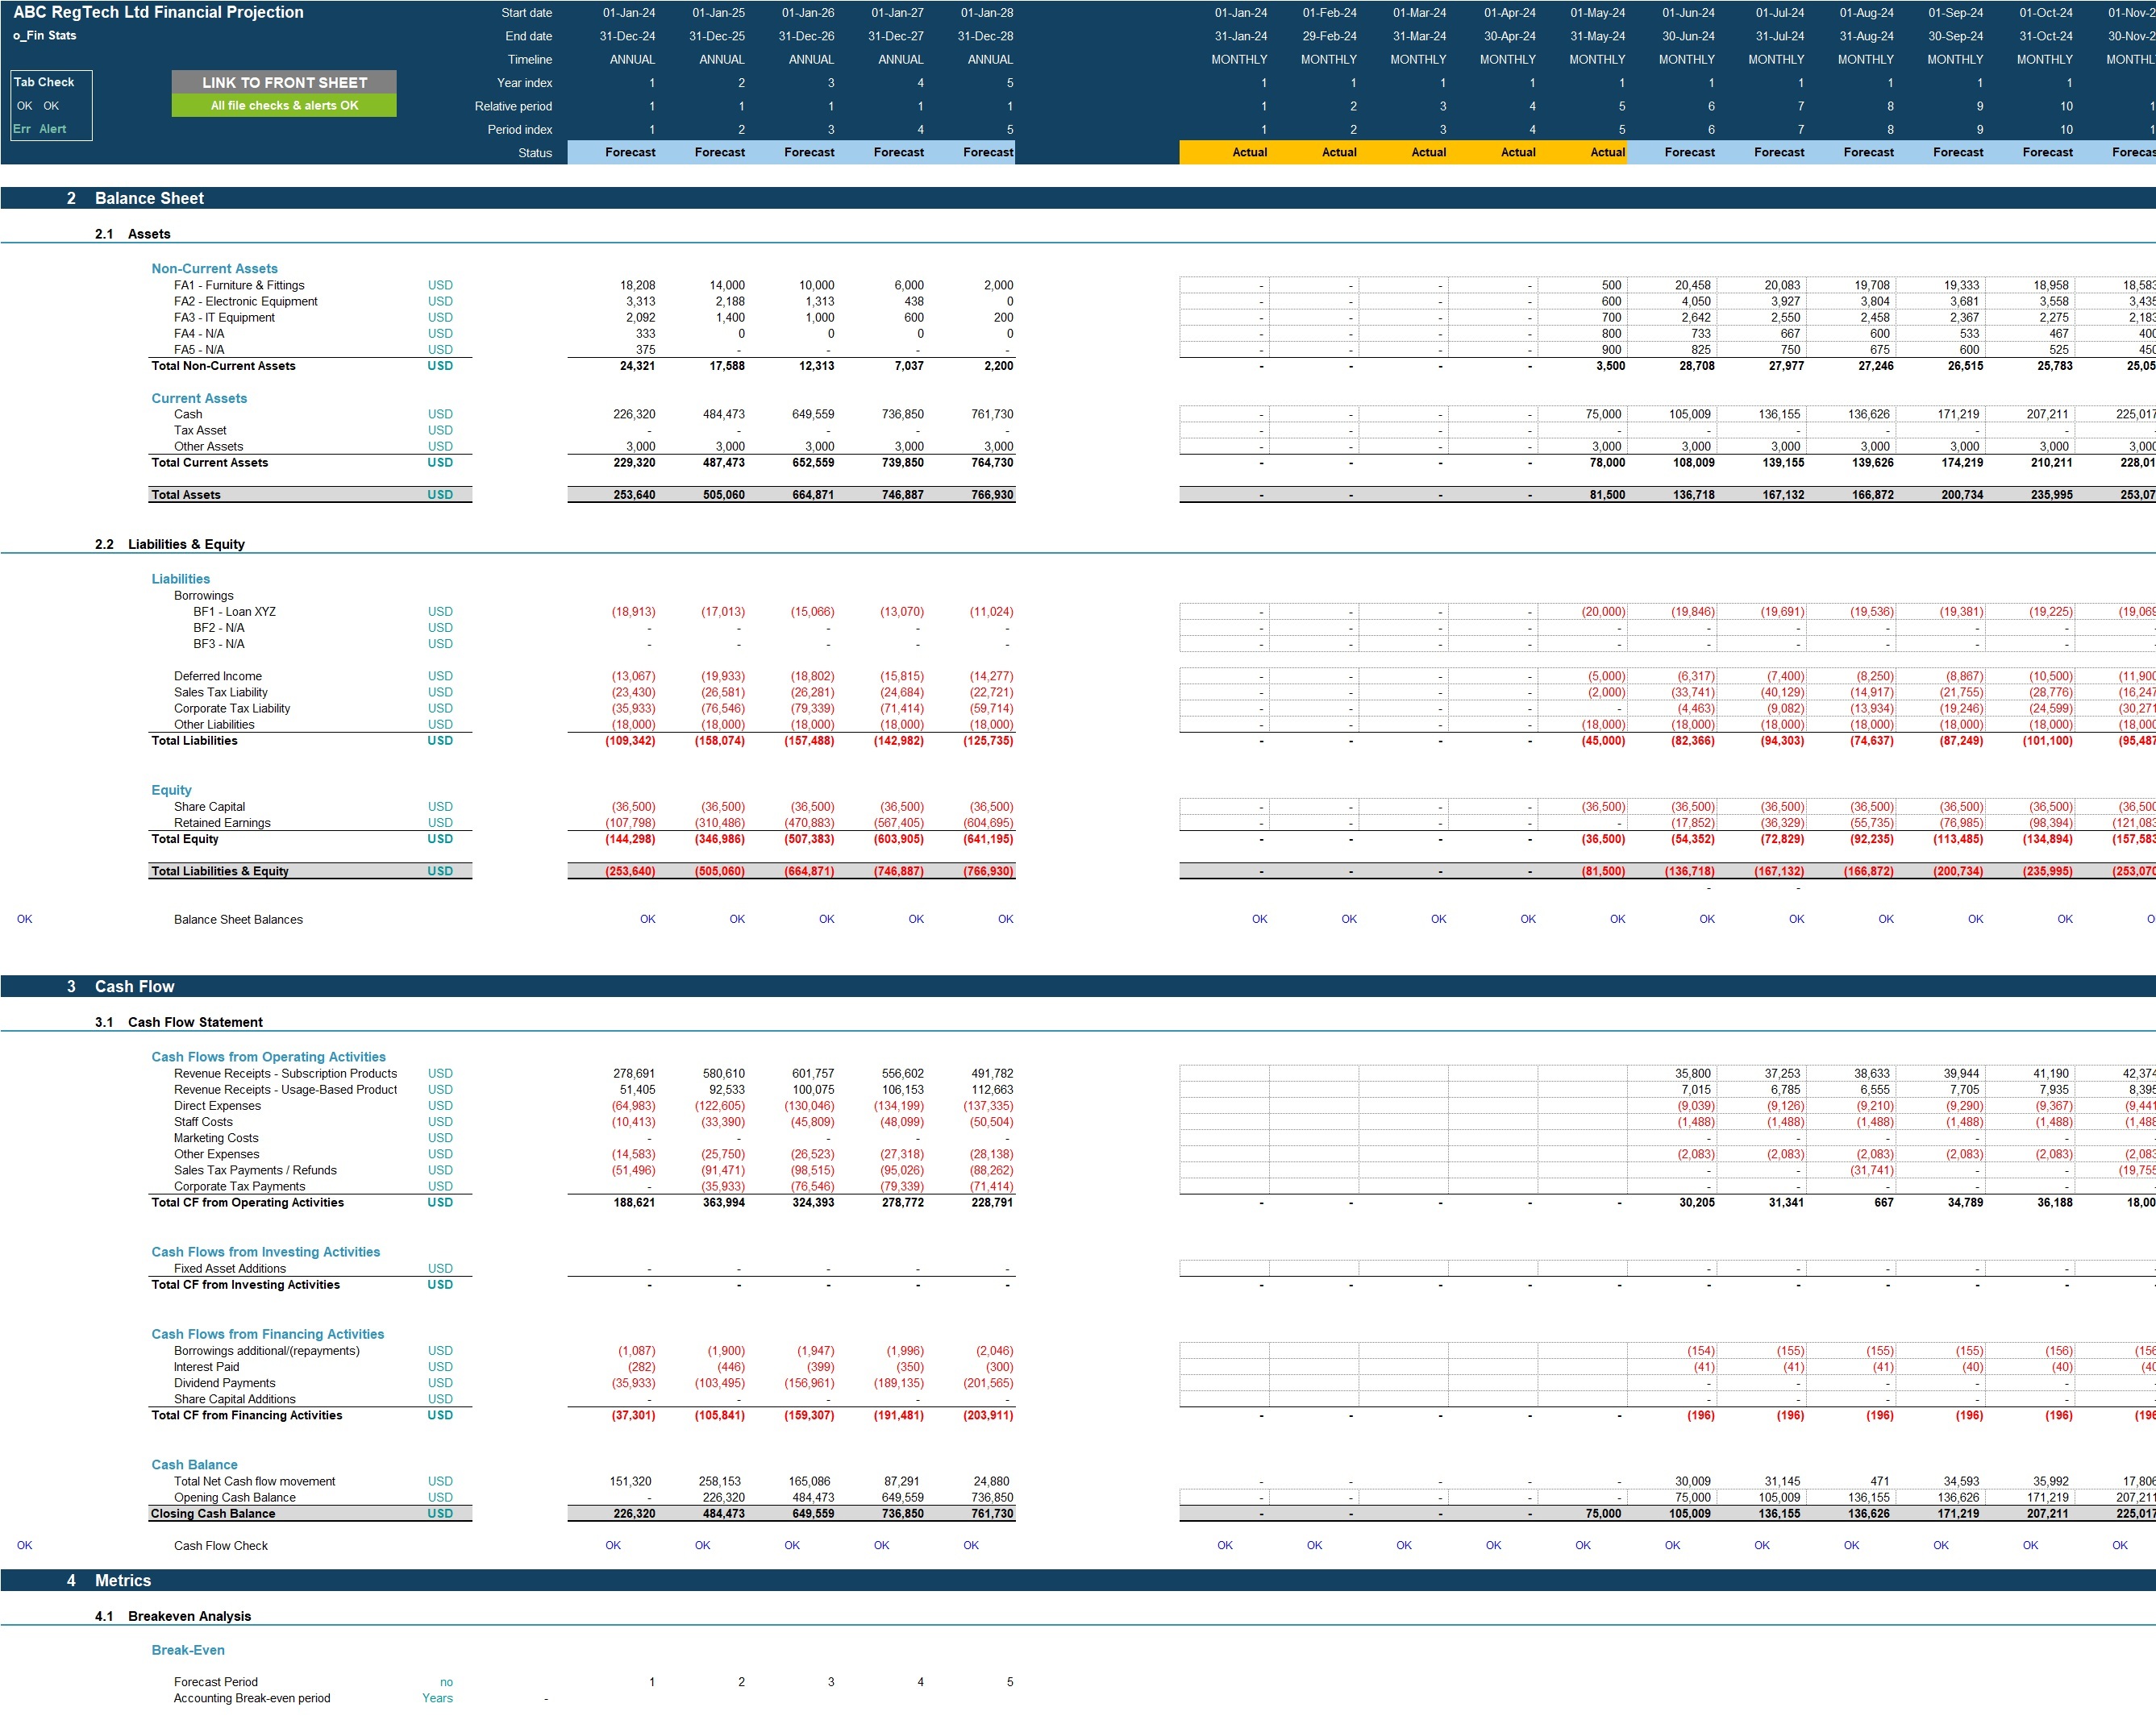
Task: Select the 31-Dec-25 annual end date cell
Action: pos(717,36)
